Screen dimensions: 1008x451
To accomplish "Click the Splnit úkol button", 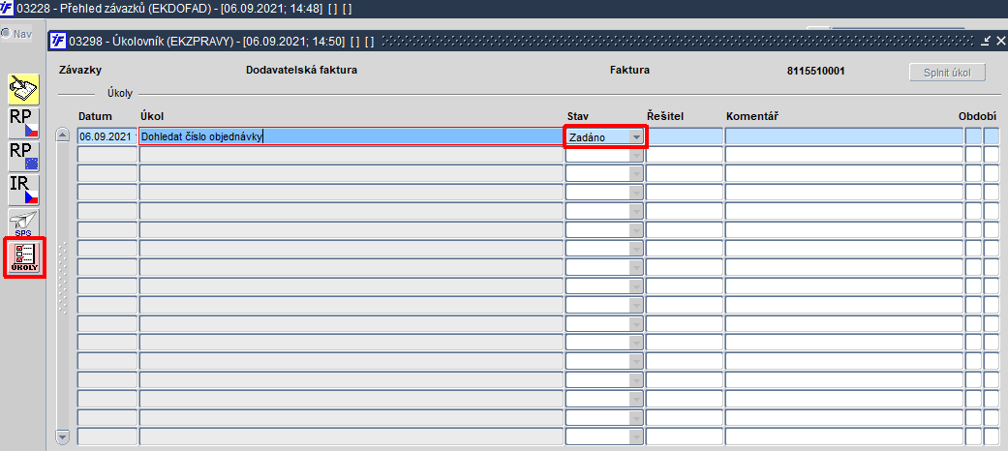I will (x=948, y=72).
